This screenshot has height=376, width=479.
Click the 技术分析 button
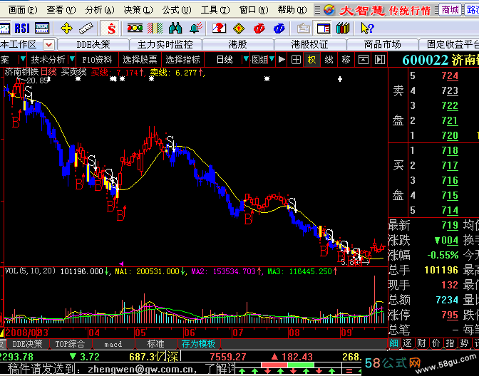pos(48,59)
